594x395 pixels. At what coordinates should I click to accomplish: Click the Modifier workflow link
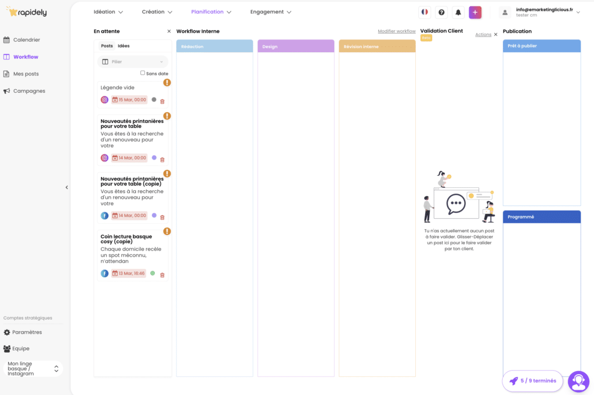pos(396,31)
